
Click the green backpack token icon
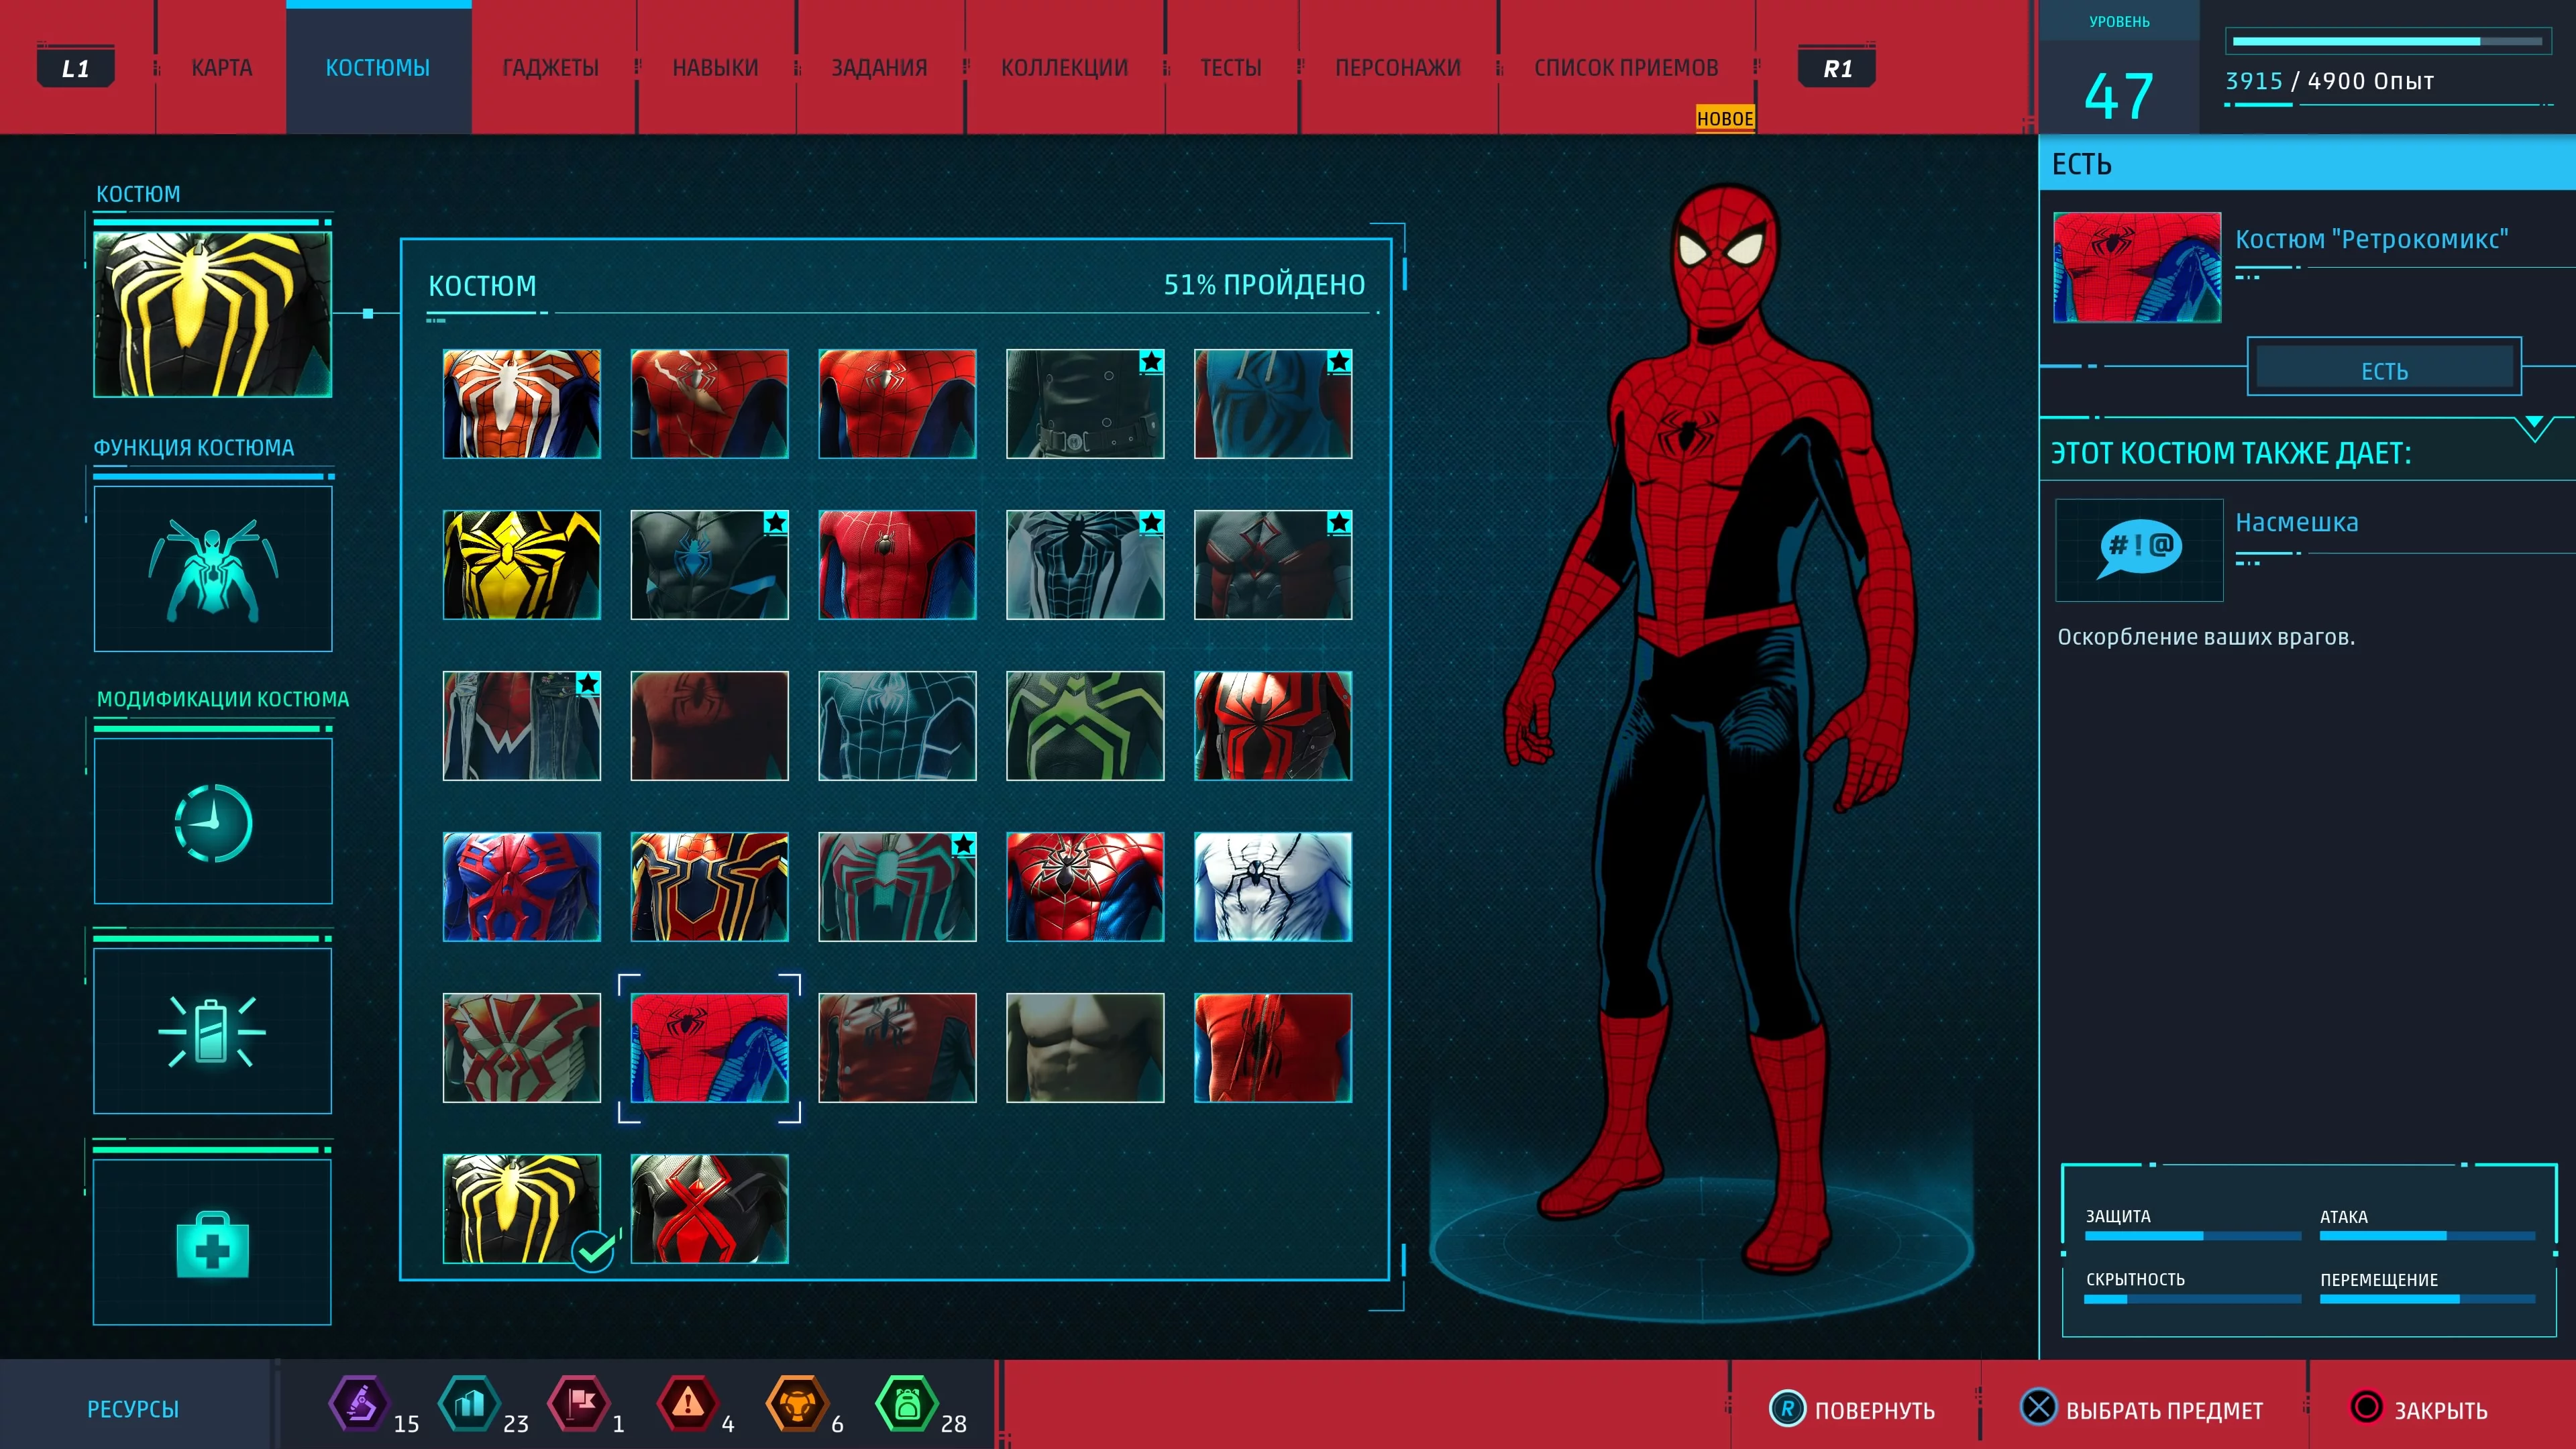(x=907, y=1404)
